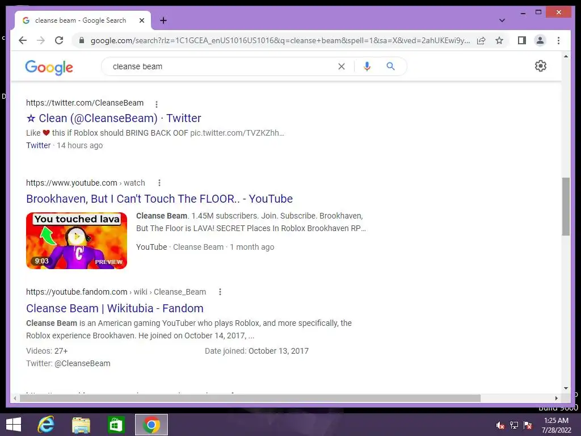Click the address bar URL

tap(280, 40)
